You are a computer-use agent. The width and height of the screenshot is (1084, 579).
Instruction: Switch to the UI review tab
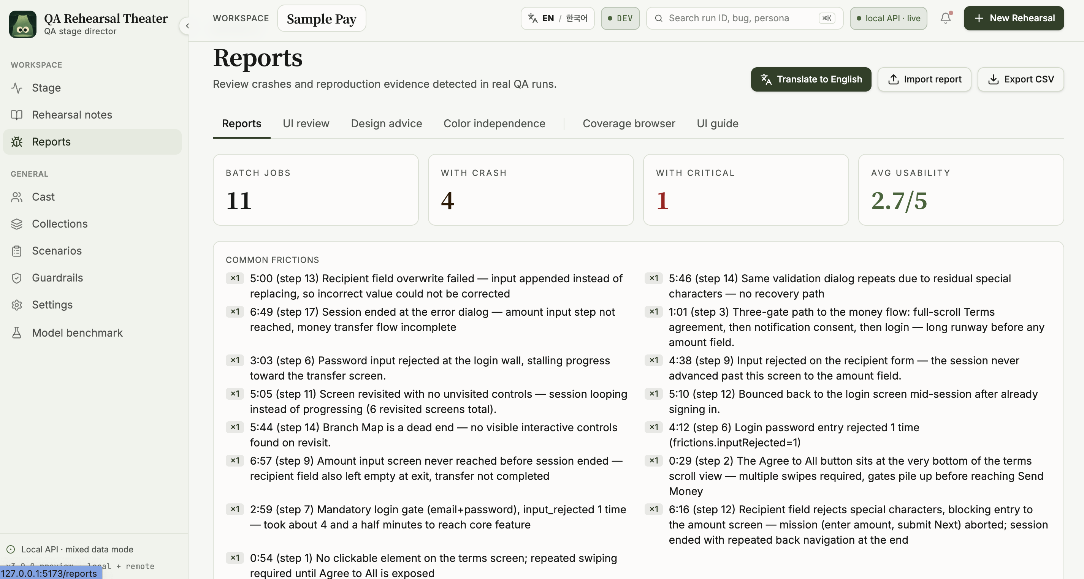(x=306, y=123)
